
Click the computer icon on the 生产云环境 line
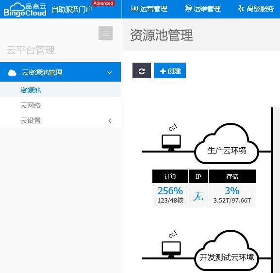click(171, 143)
